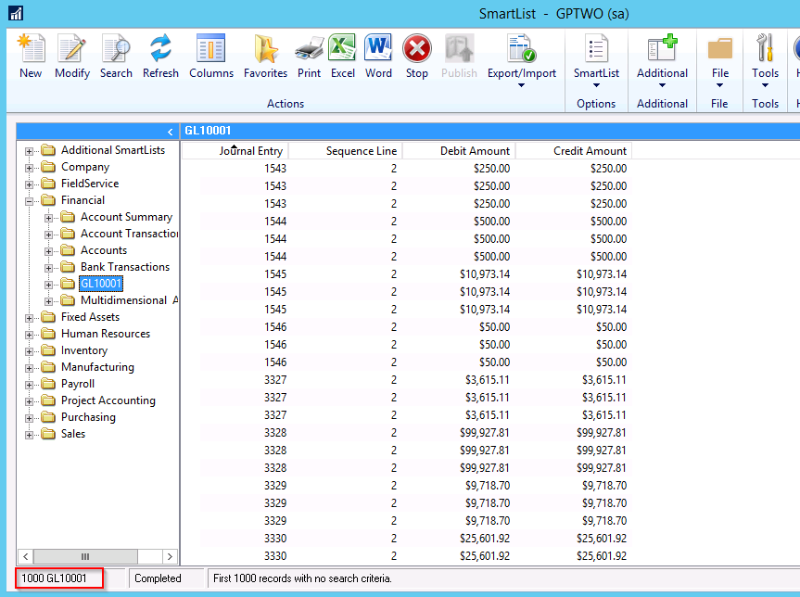Image resolution: width=800 pixels, height=597 pixels.
Task: Click the tree horizontal scrollbar thumb
Action: pyautogui.click(x=85, y=556)
